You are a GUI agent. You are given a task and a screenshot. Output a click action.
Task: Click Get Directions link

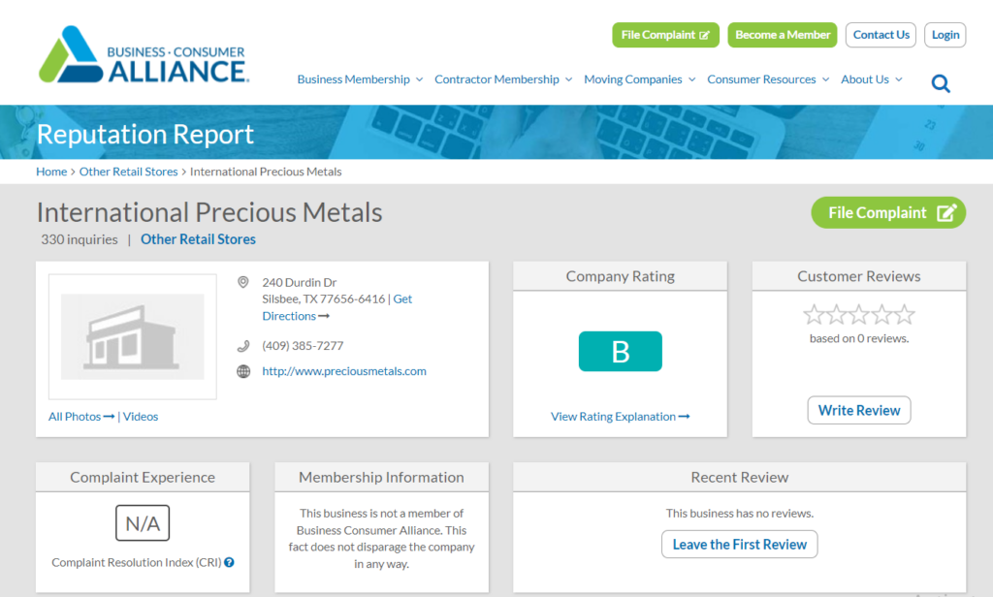pos(295,315)
